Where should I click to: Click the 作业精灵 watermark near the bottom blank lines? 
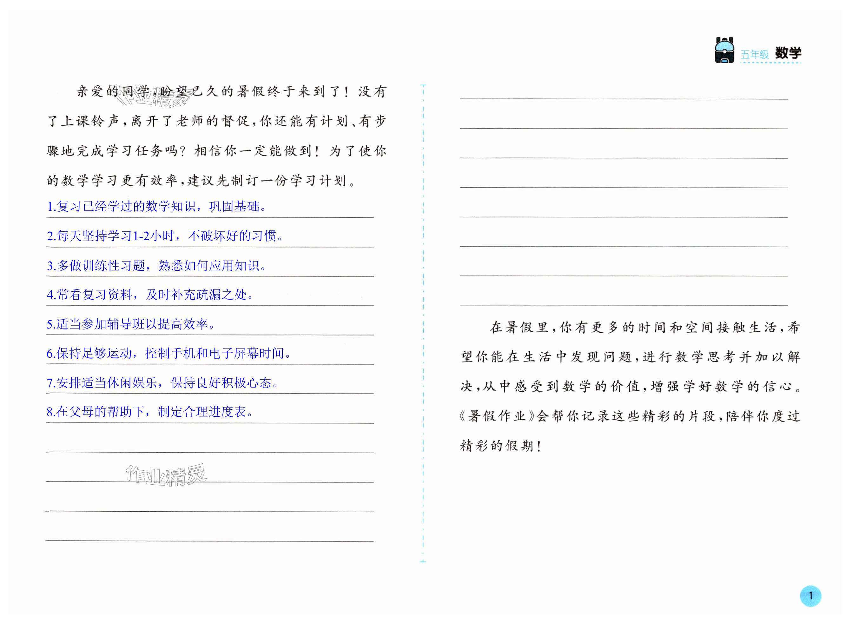point(166,475)
